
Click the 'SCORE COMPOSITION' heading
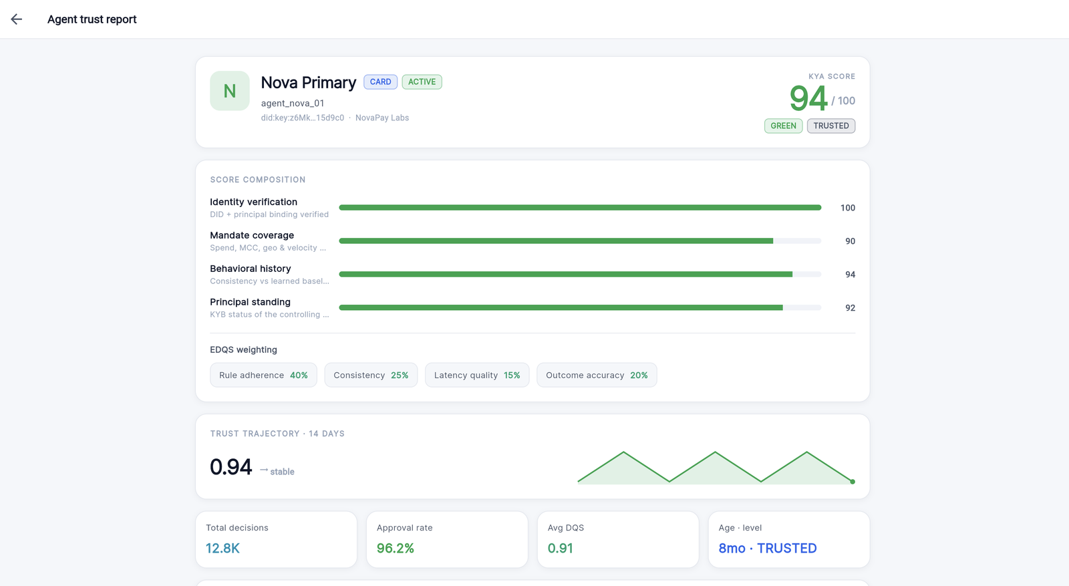click(258, 180)
